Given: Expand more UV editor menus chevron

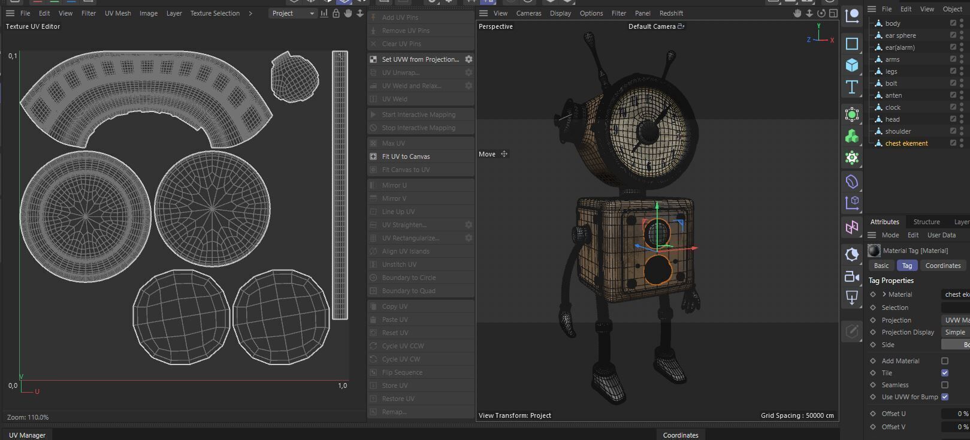Looking at the screenshot, I should tap(250, 13).
